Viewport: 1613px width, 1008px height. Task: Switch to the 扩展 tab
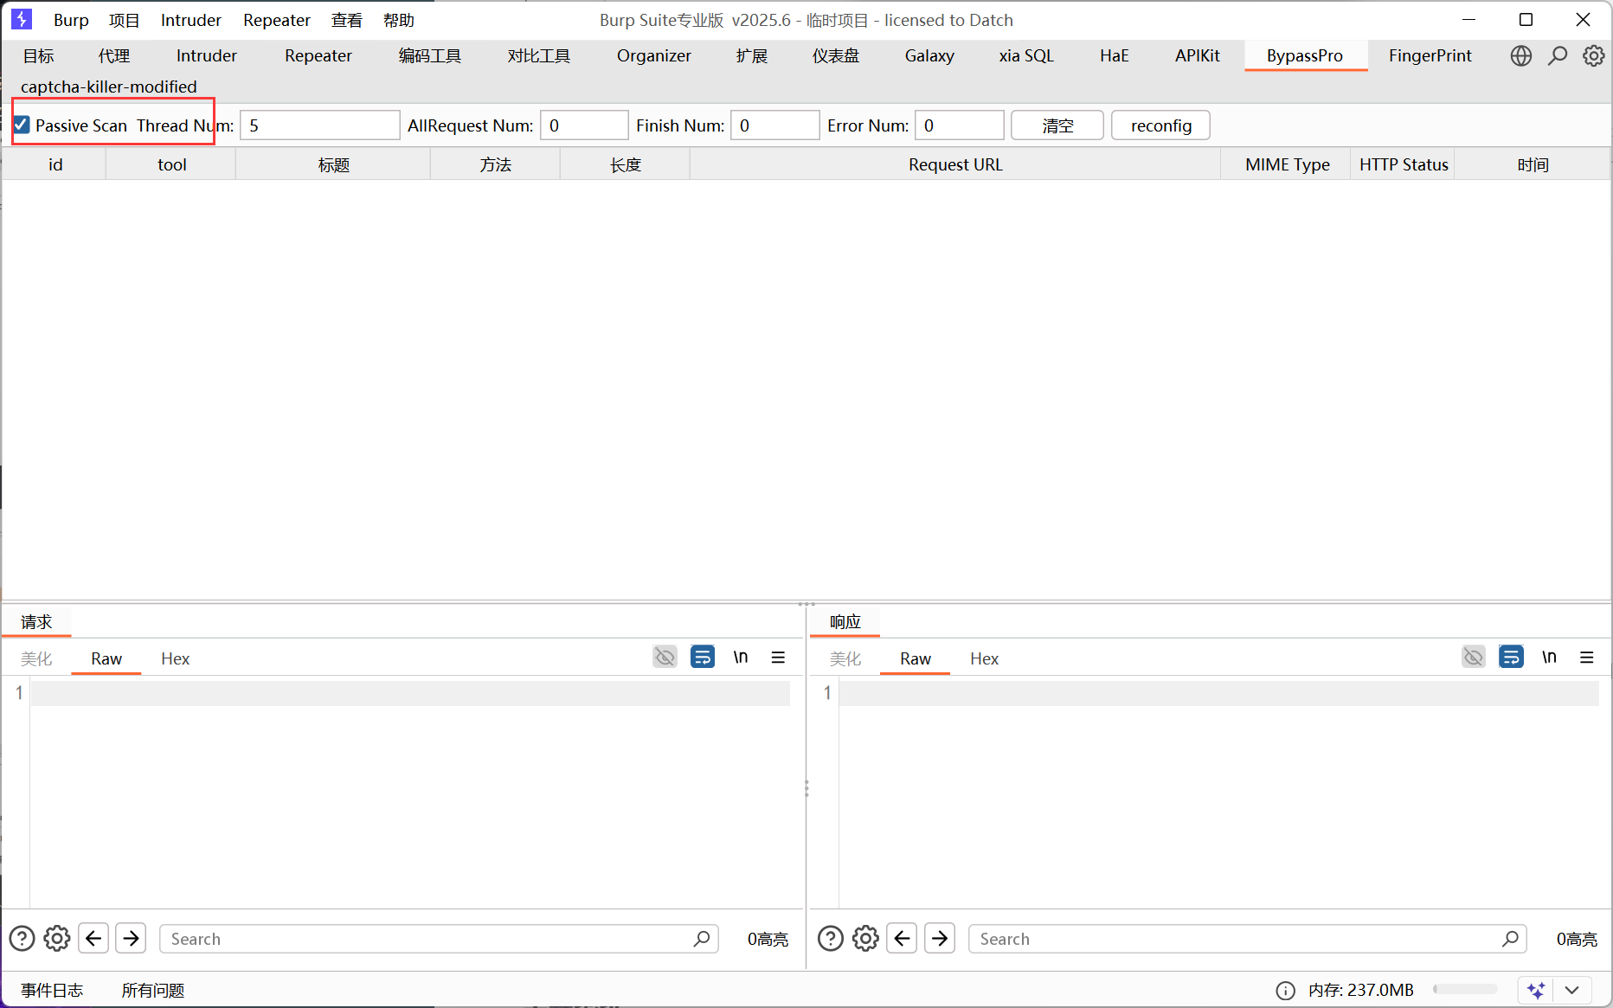(752, 56)
